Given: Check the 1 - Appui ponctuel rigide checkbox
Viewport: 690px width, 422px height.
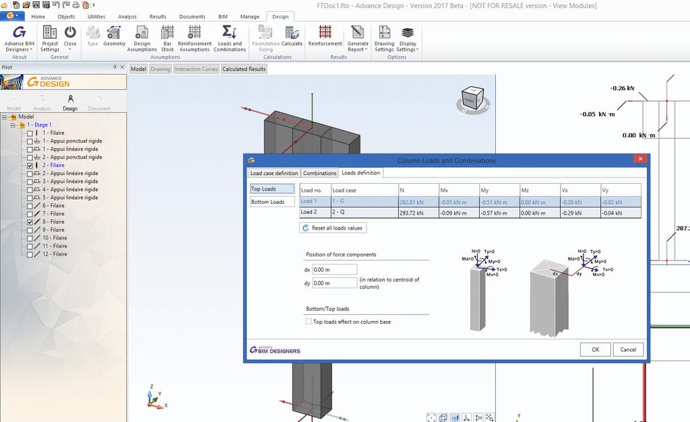Looking at the screenshot, I should coord(30,141).
